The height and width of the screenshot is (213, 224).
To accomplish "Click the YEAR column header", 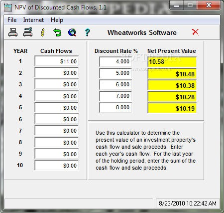I will [x=20, y=51].
